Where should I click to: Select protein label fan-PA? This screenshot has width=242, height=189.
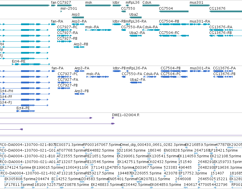(57, 68)
